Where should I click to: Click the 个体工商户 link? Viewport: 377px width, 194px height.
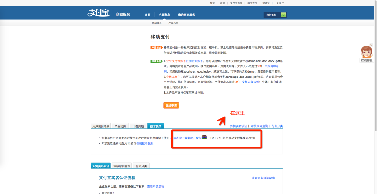coord(173,77)
